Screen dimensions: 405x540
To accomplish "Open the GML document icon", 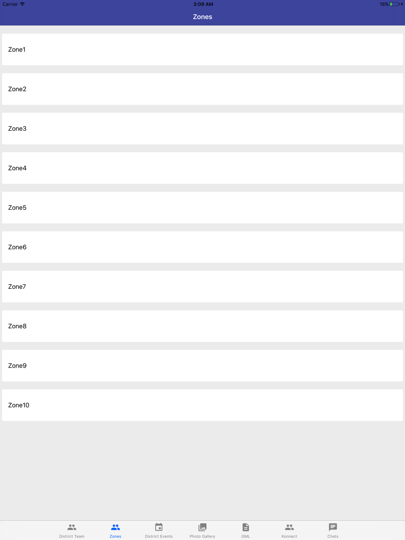I will [x=246, y=527].
